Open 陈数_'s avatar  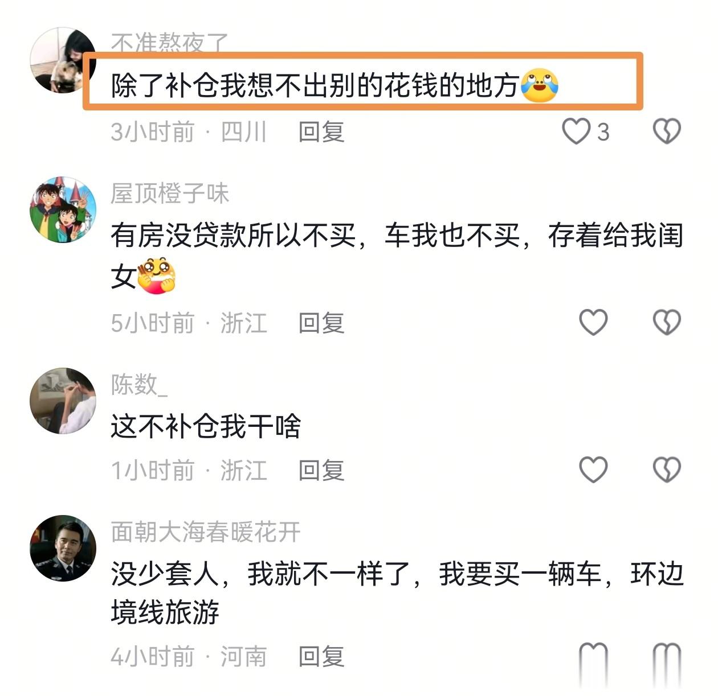click(63, 401)
